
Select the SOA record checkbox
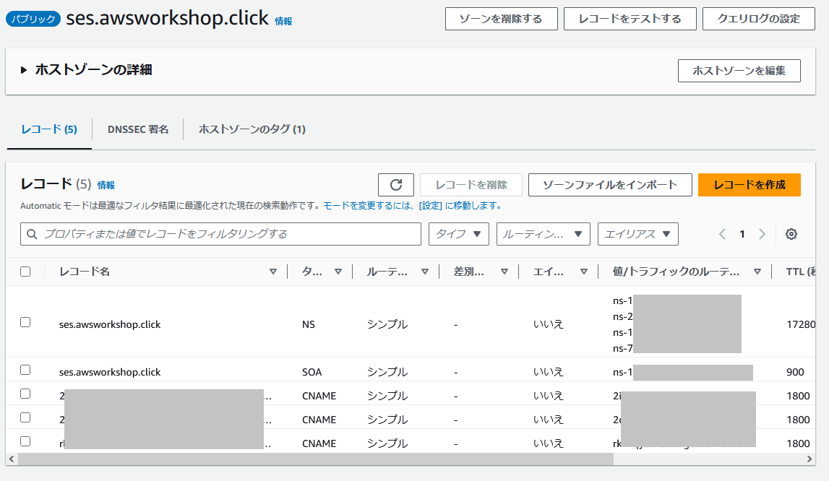coord(25,370)
